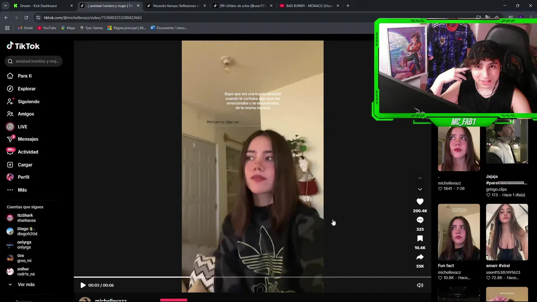Toggle video volume speaker icon

click(x=420, y=285)
